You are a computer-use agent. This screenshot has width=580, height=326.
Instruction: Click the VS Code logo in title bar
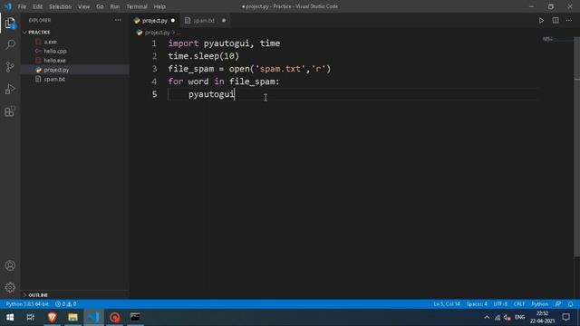pyautogui.click(x=8, y=6)
